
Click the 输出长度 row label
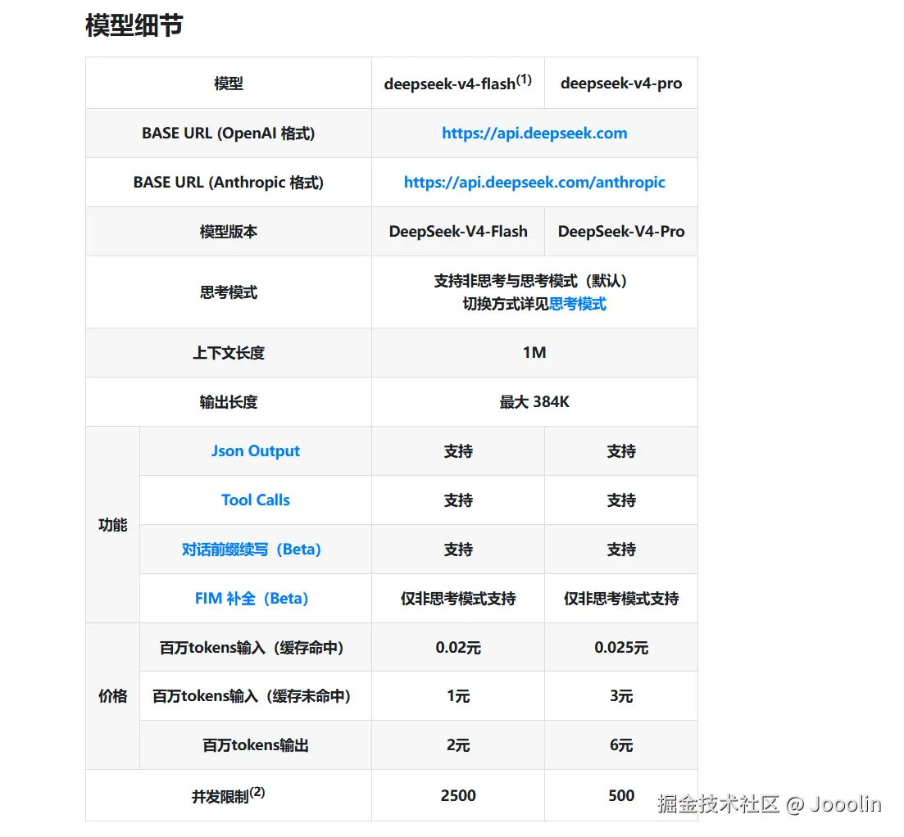point(229,402)
